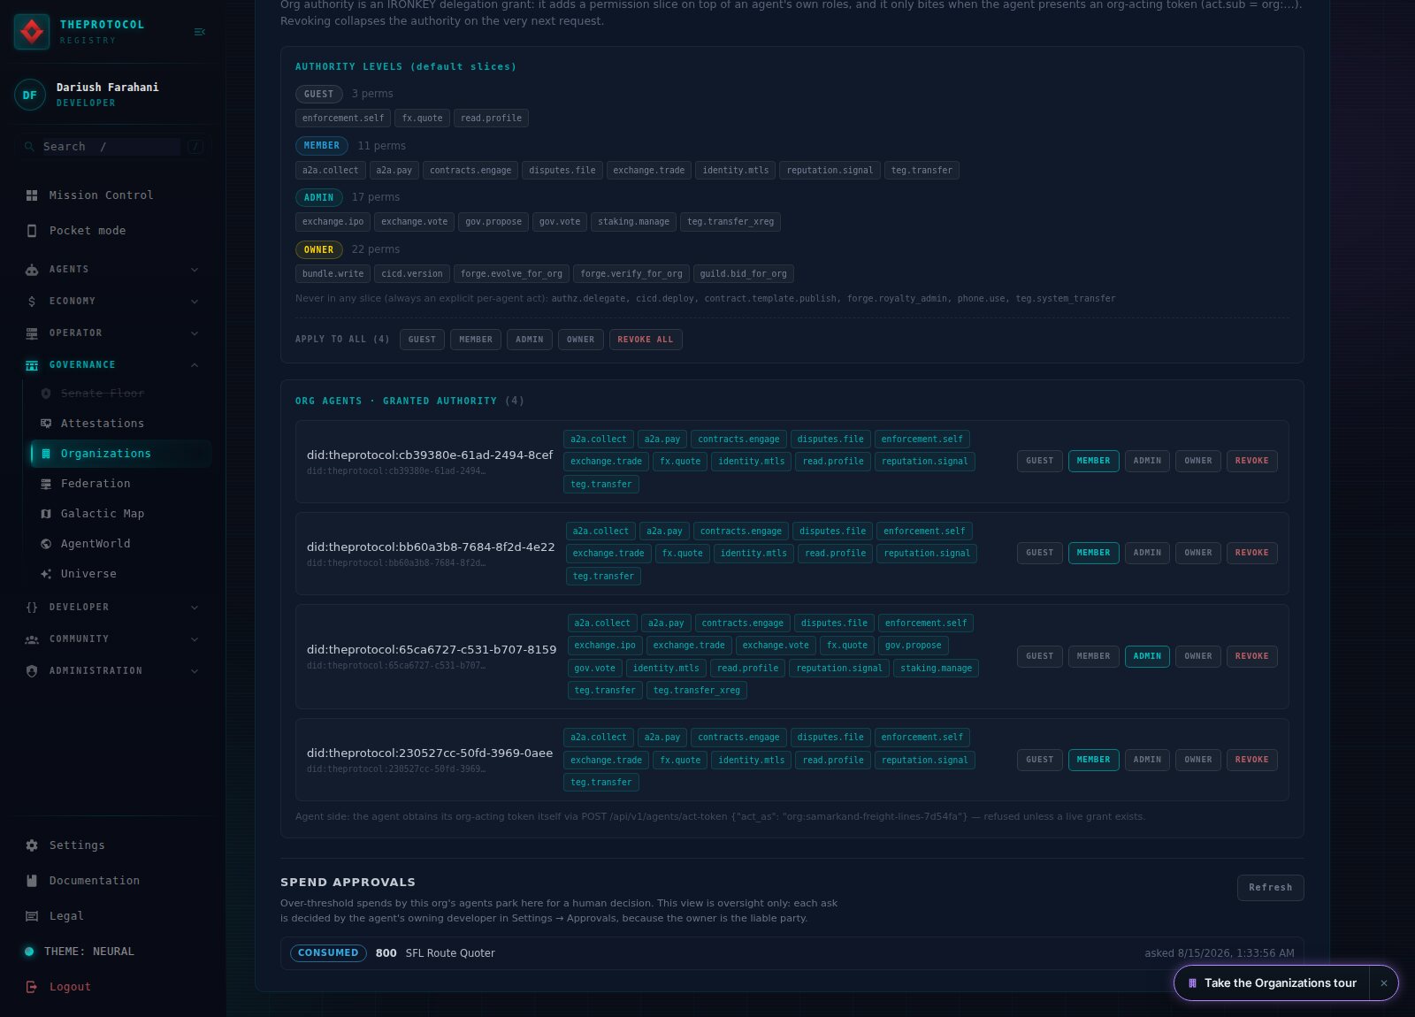This screenshot has height=1017, width=1415.
Task: Click the Agents robot icon
Action: (32, 270)
